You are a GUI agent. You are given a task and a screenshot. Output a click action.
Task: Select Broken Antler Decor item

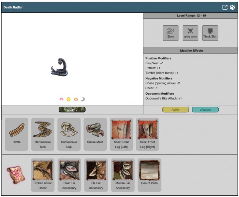pyautogui.click(x=43, y=175)
